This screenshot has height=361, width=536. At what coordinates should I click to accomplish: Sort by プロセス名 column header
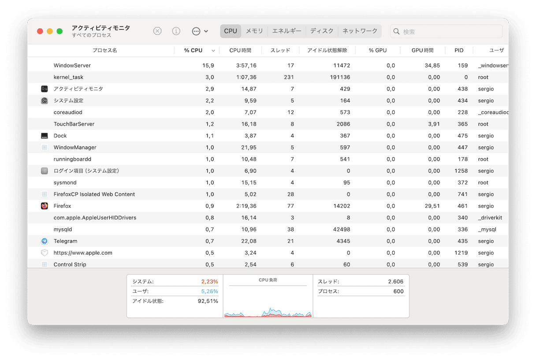[104, 51]
